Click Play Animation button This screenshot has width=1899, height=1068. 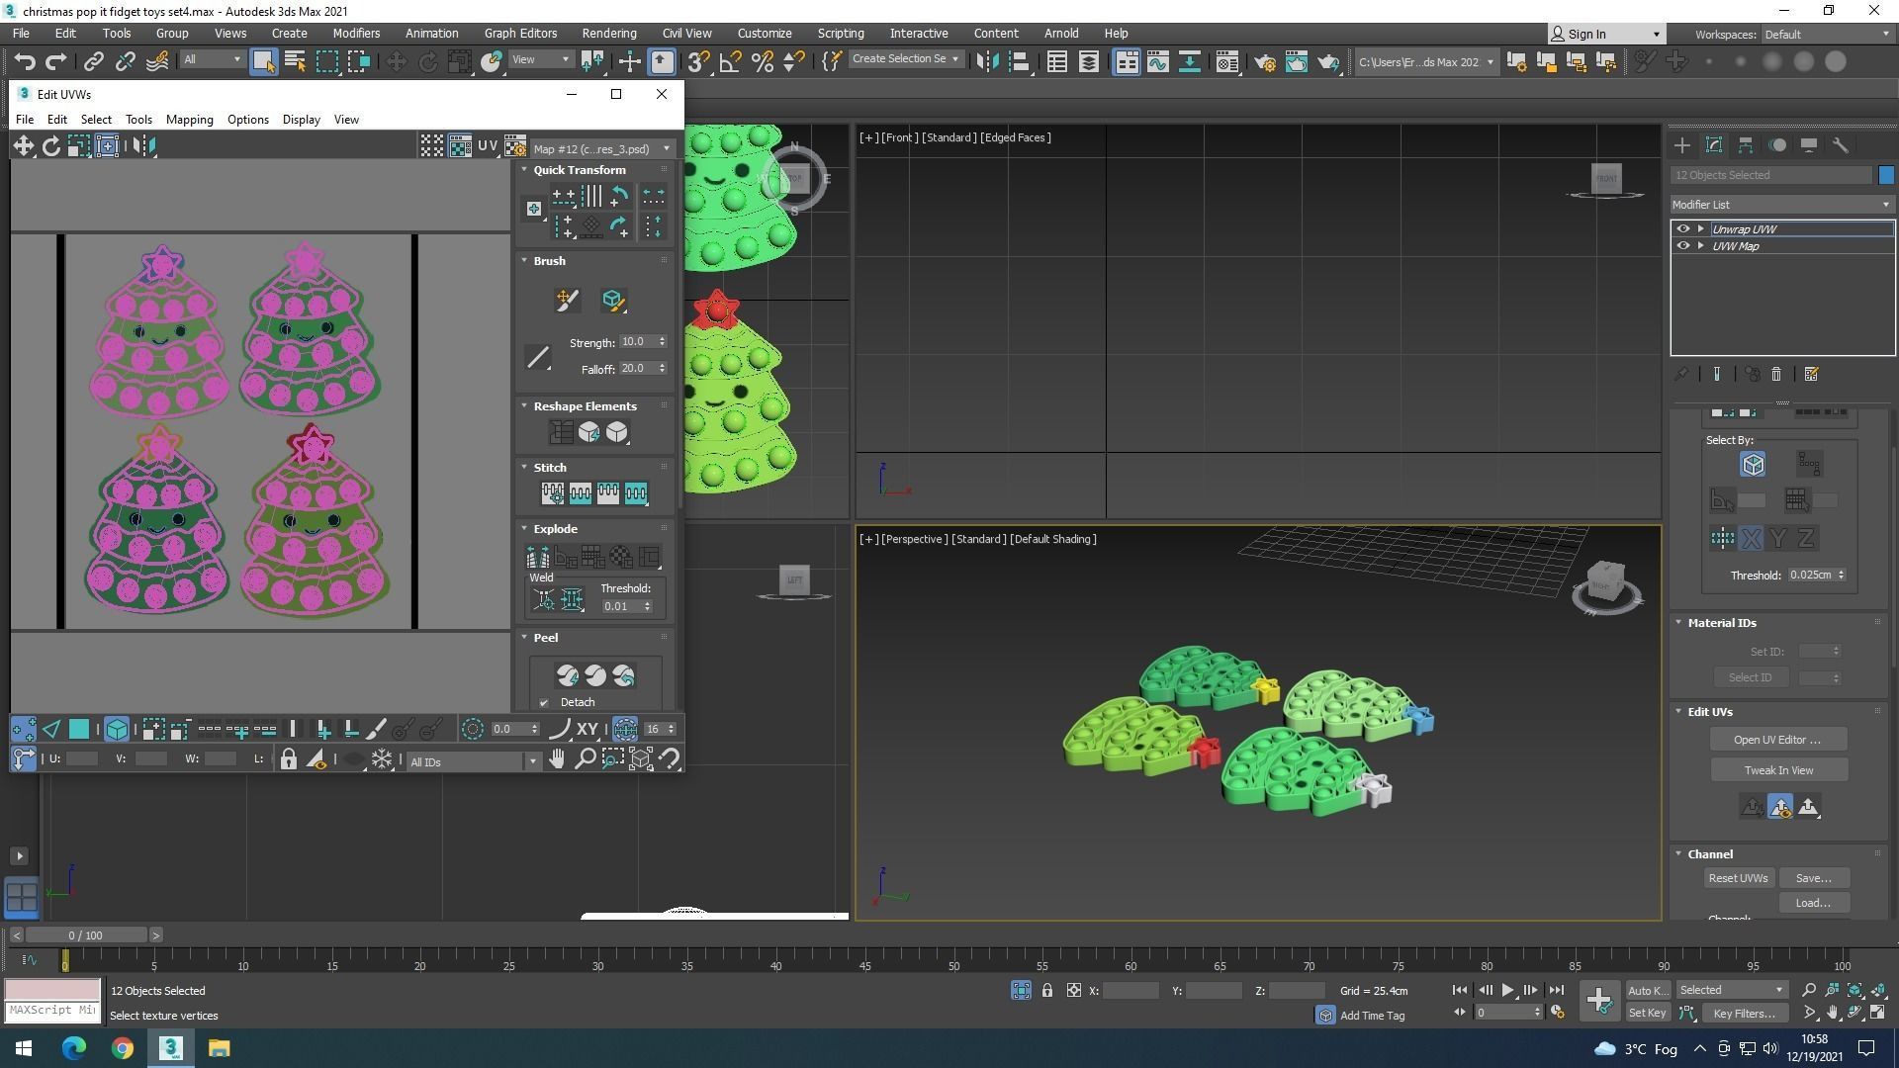[x=1507, y=990]
